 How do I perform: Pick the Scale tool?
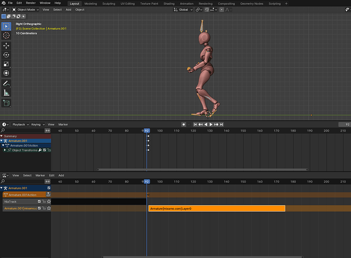tap(6, 64)
